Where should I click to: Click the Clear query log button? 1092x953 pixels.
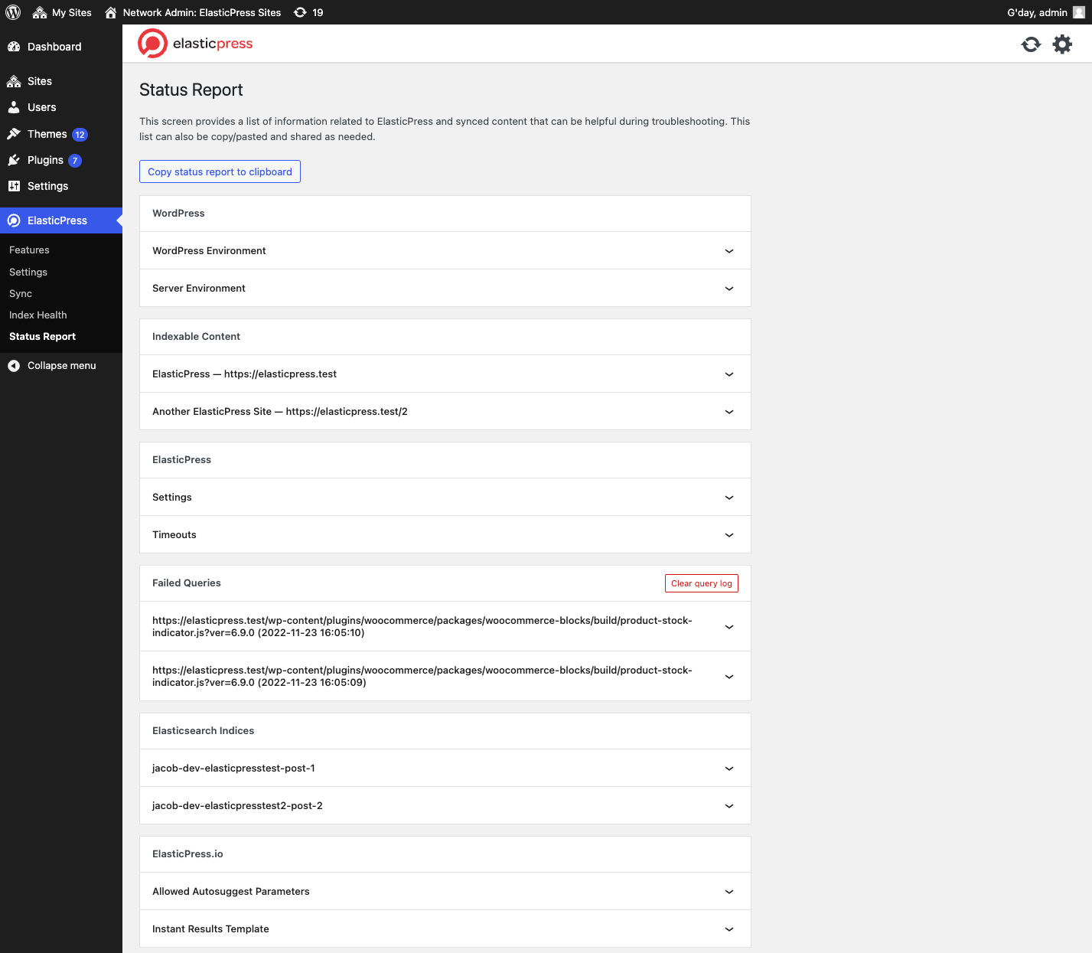click(x=701, y=583)
